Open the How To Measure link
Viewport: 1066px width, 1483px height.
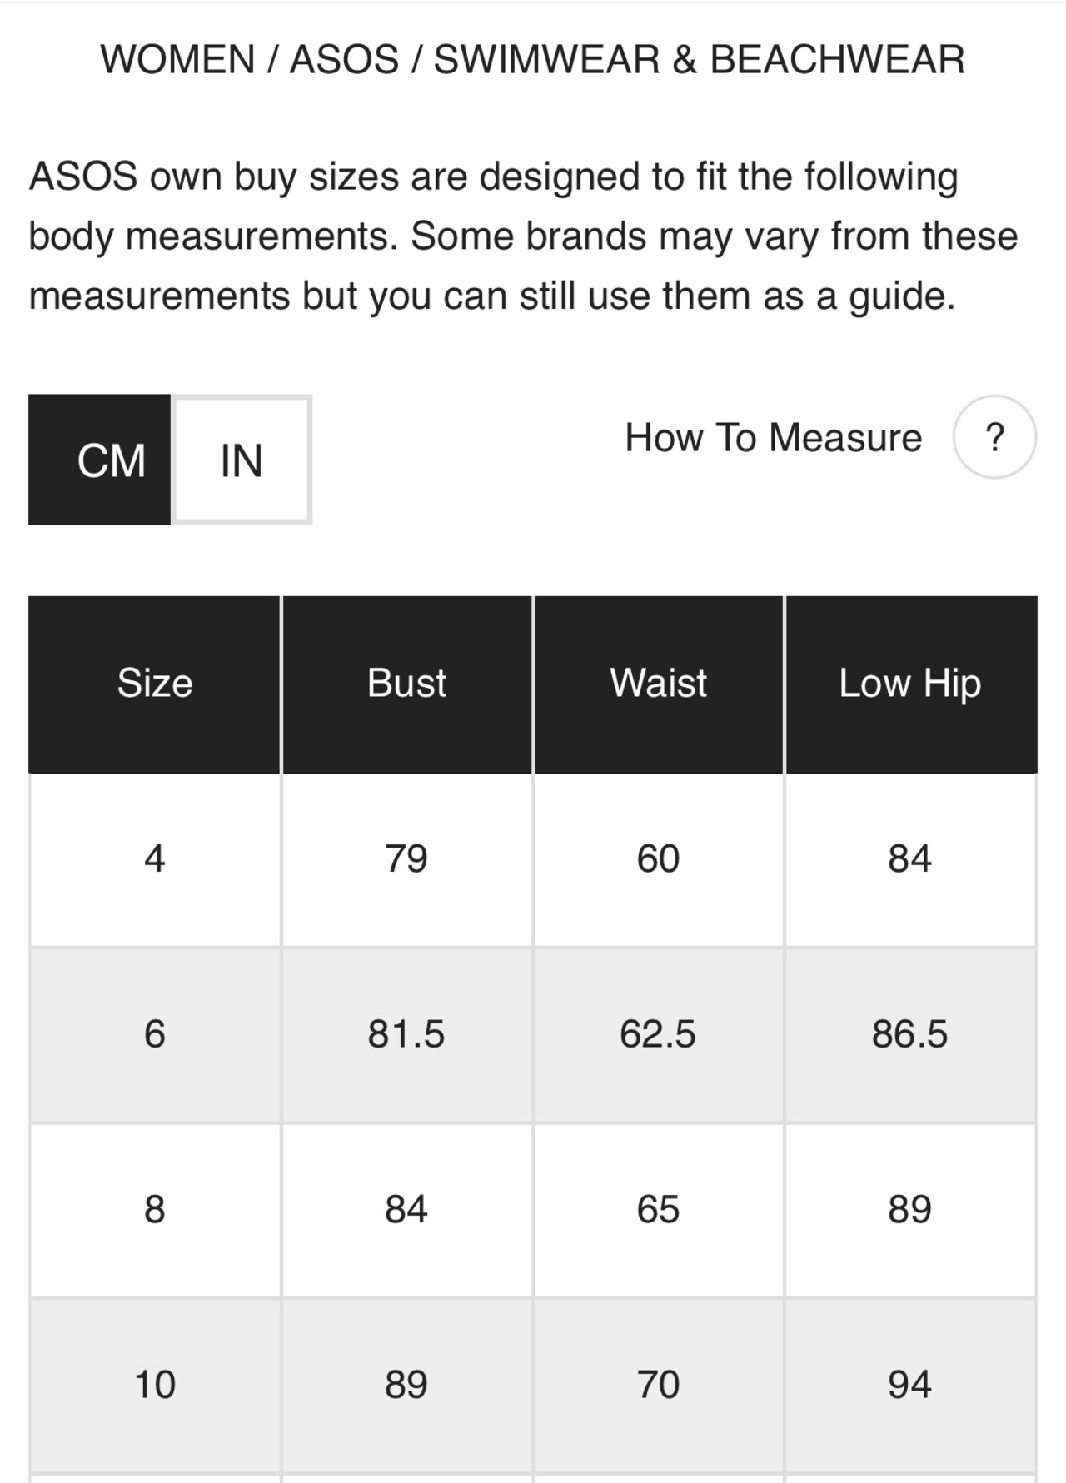(x=774, y=437)
